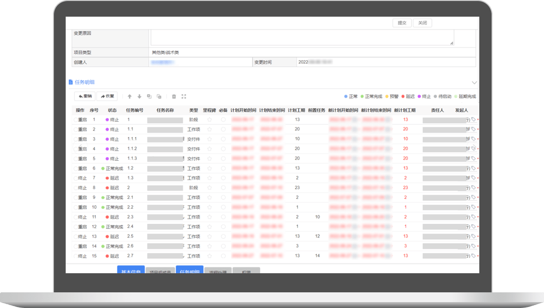Click the tag icon in row 15
544x308 pixels.
(x=473, y=256)
